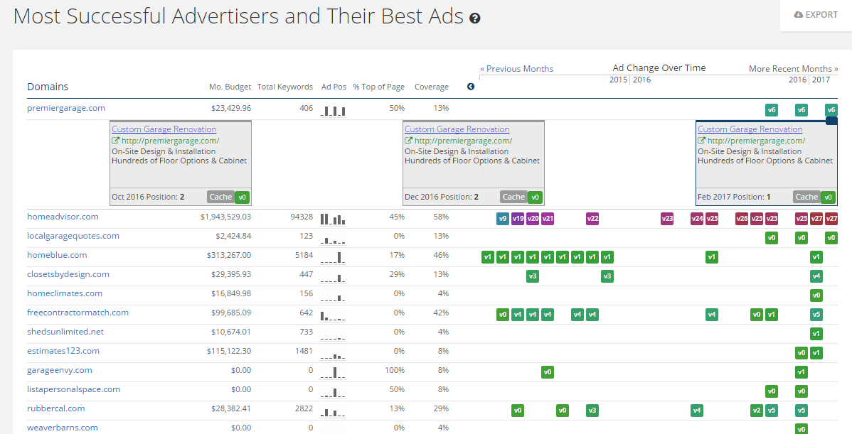Click the Export button
Screen dimensions: 852x434
[816, 15]
